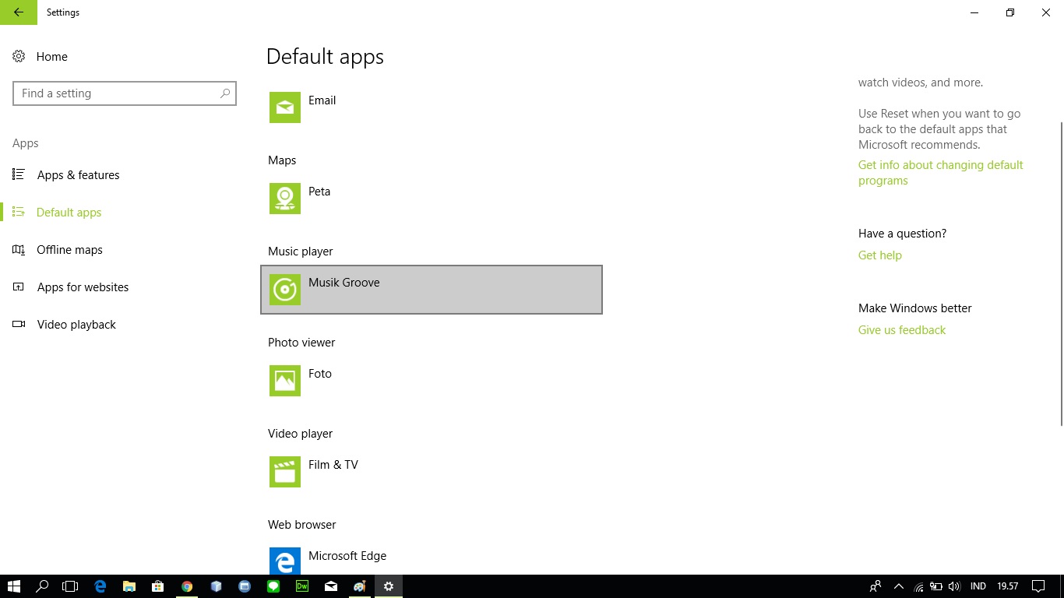Click the Web browser section label

coord(302,525)
